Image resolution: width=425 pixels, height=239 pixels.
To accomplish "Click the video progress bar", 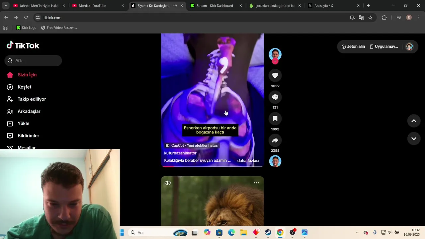I will point(212,166).
